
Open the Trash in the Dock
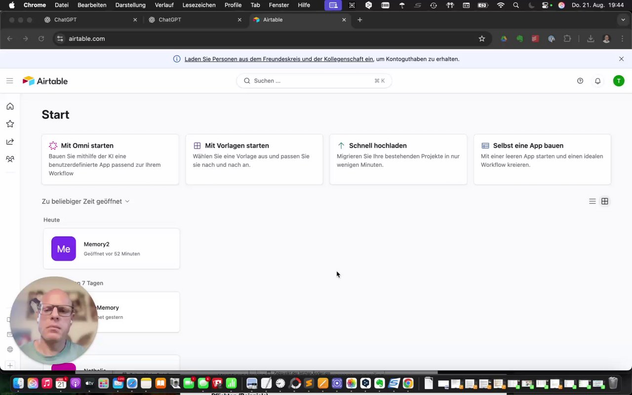click(613, 383)
